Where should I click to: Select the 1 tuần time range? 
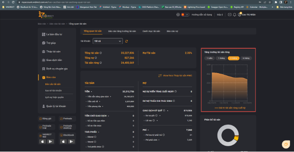[x=209, y=58]
